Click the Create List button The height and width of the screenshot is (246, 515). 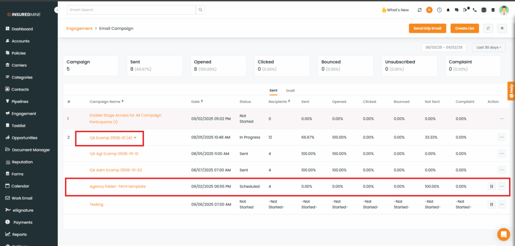coord(464,28)
